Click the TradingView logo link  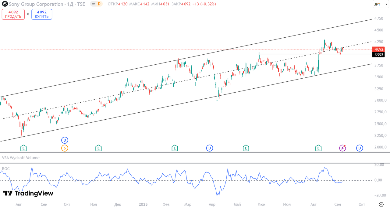point(28,193)
